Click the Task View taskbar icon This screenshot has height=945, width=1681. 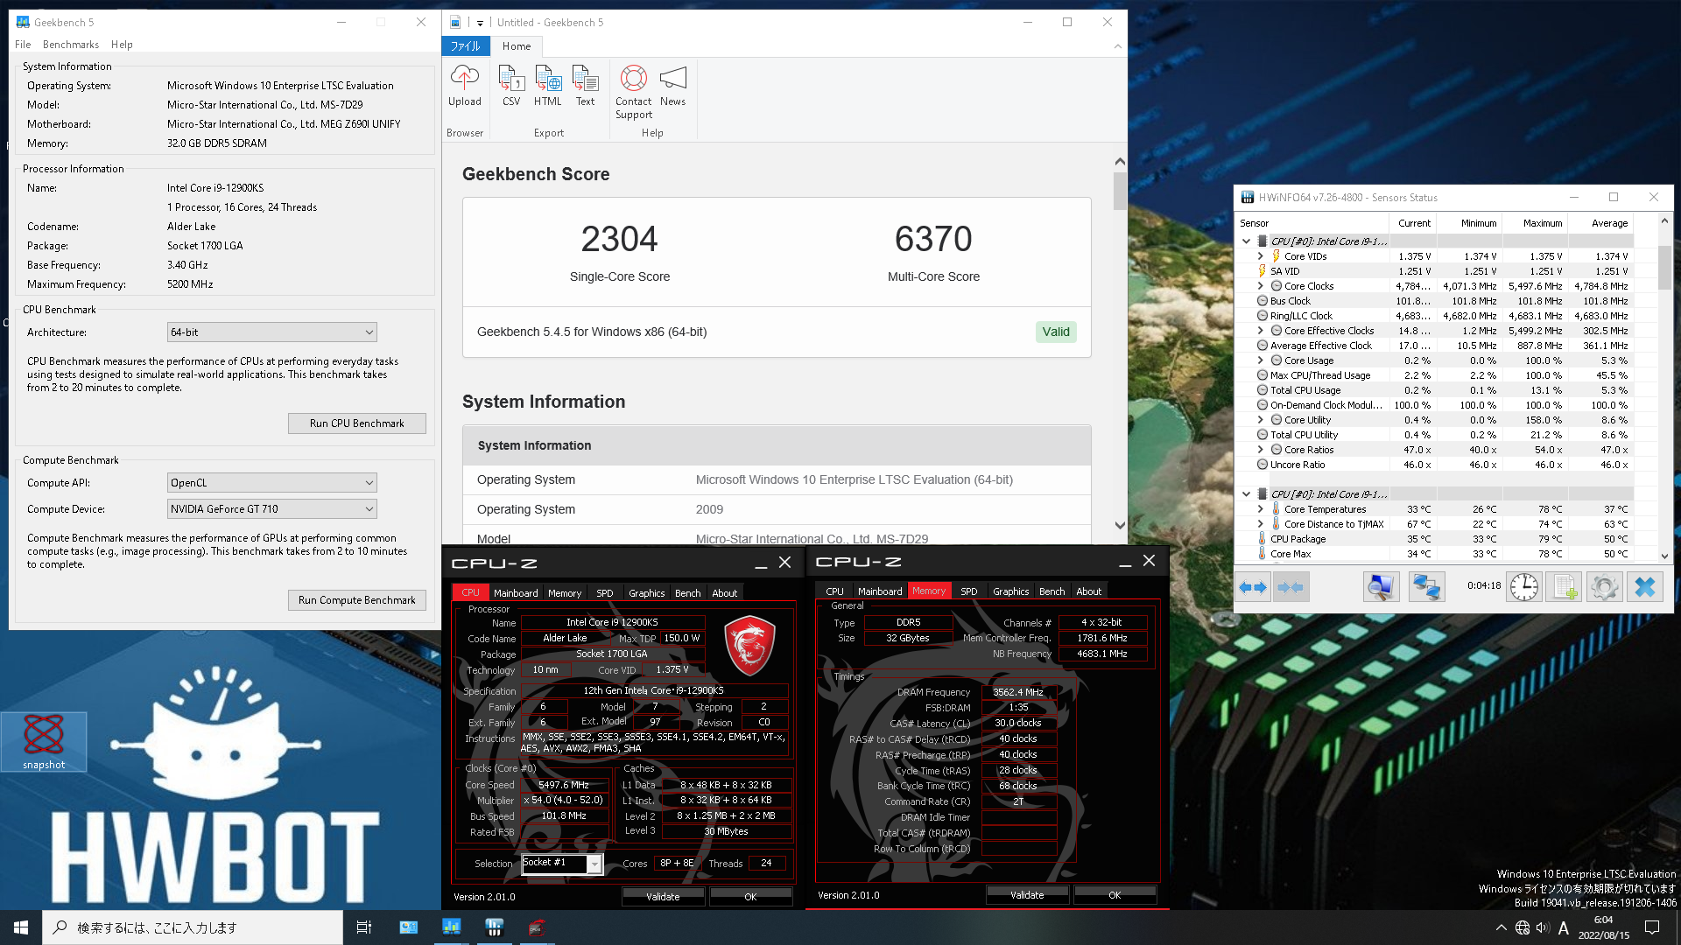click(364, 927)
